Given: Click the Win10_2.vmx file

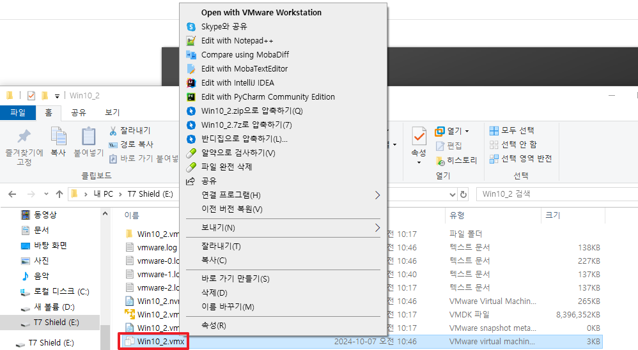Looking at the screenshot, I should [x=160, y=342].
